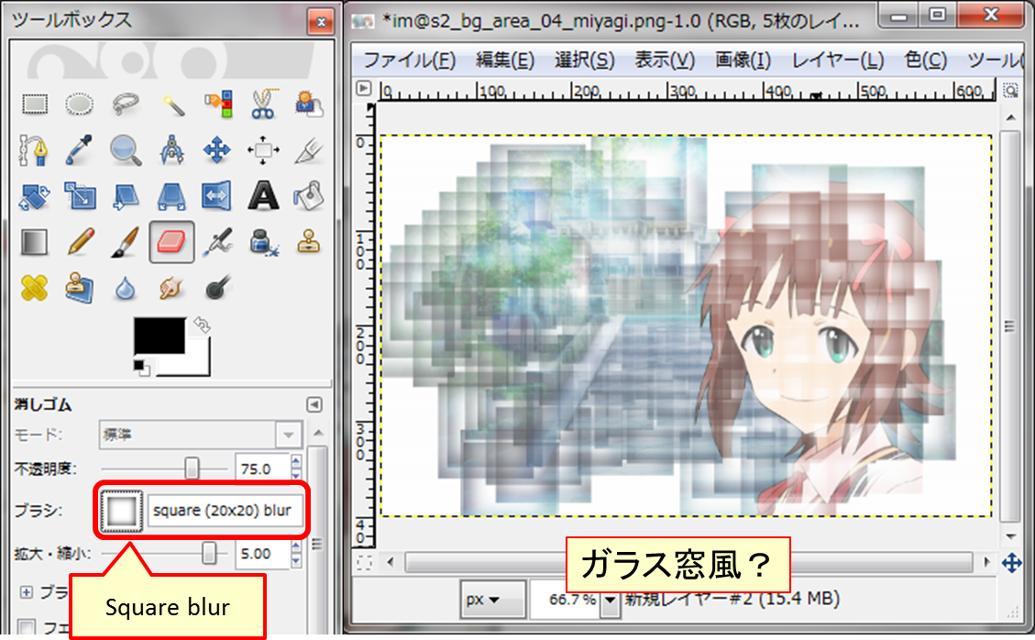Pick the Select by Color tool

[218, 105]
